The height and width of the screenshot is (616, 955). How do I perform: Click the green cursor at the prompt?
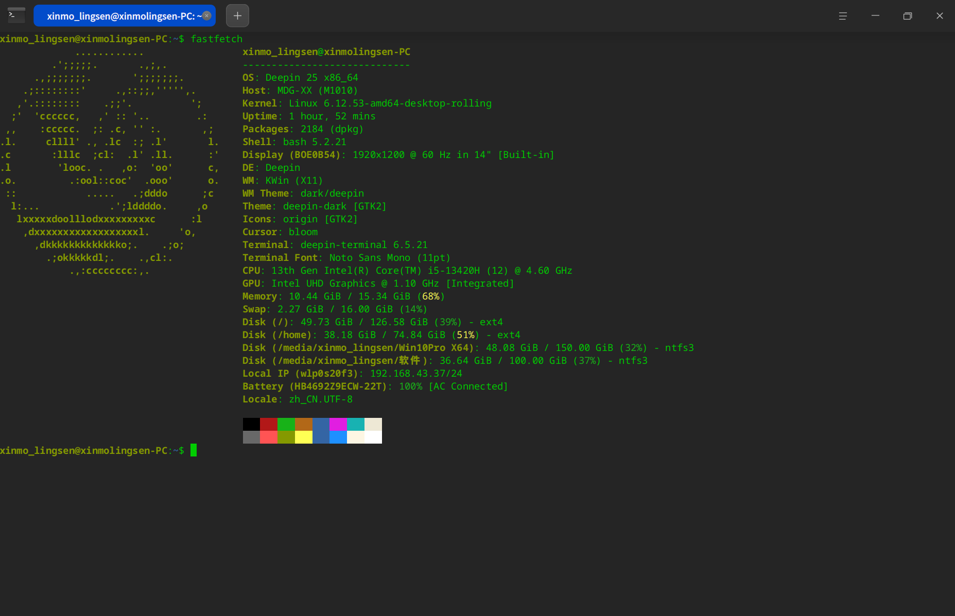pos(194,450)
